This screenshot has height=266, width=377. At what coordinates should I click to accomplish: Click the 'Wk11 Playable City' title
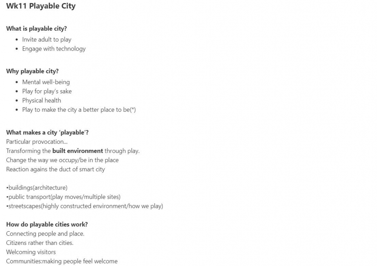click(x=41, y=6)
